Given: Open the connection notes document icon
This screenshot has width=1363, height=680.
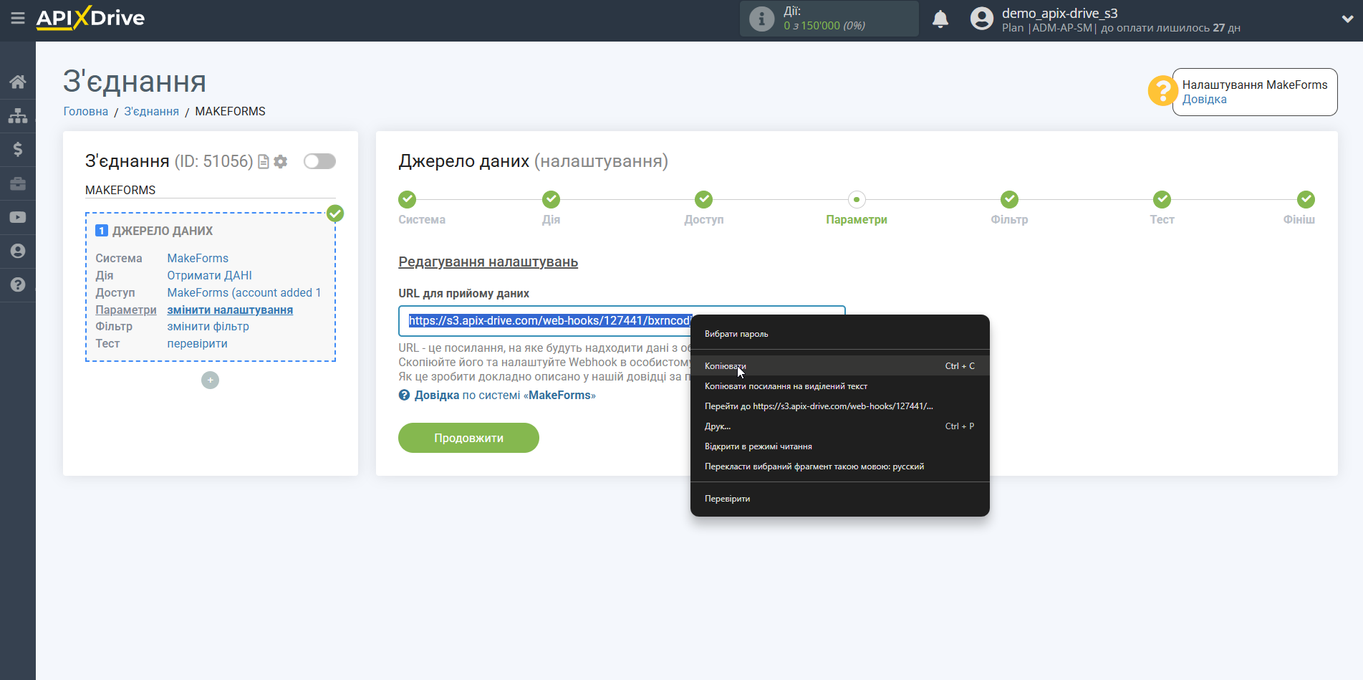Looking at the screenshot, I should coord(264,162).
